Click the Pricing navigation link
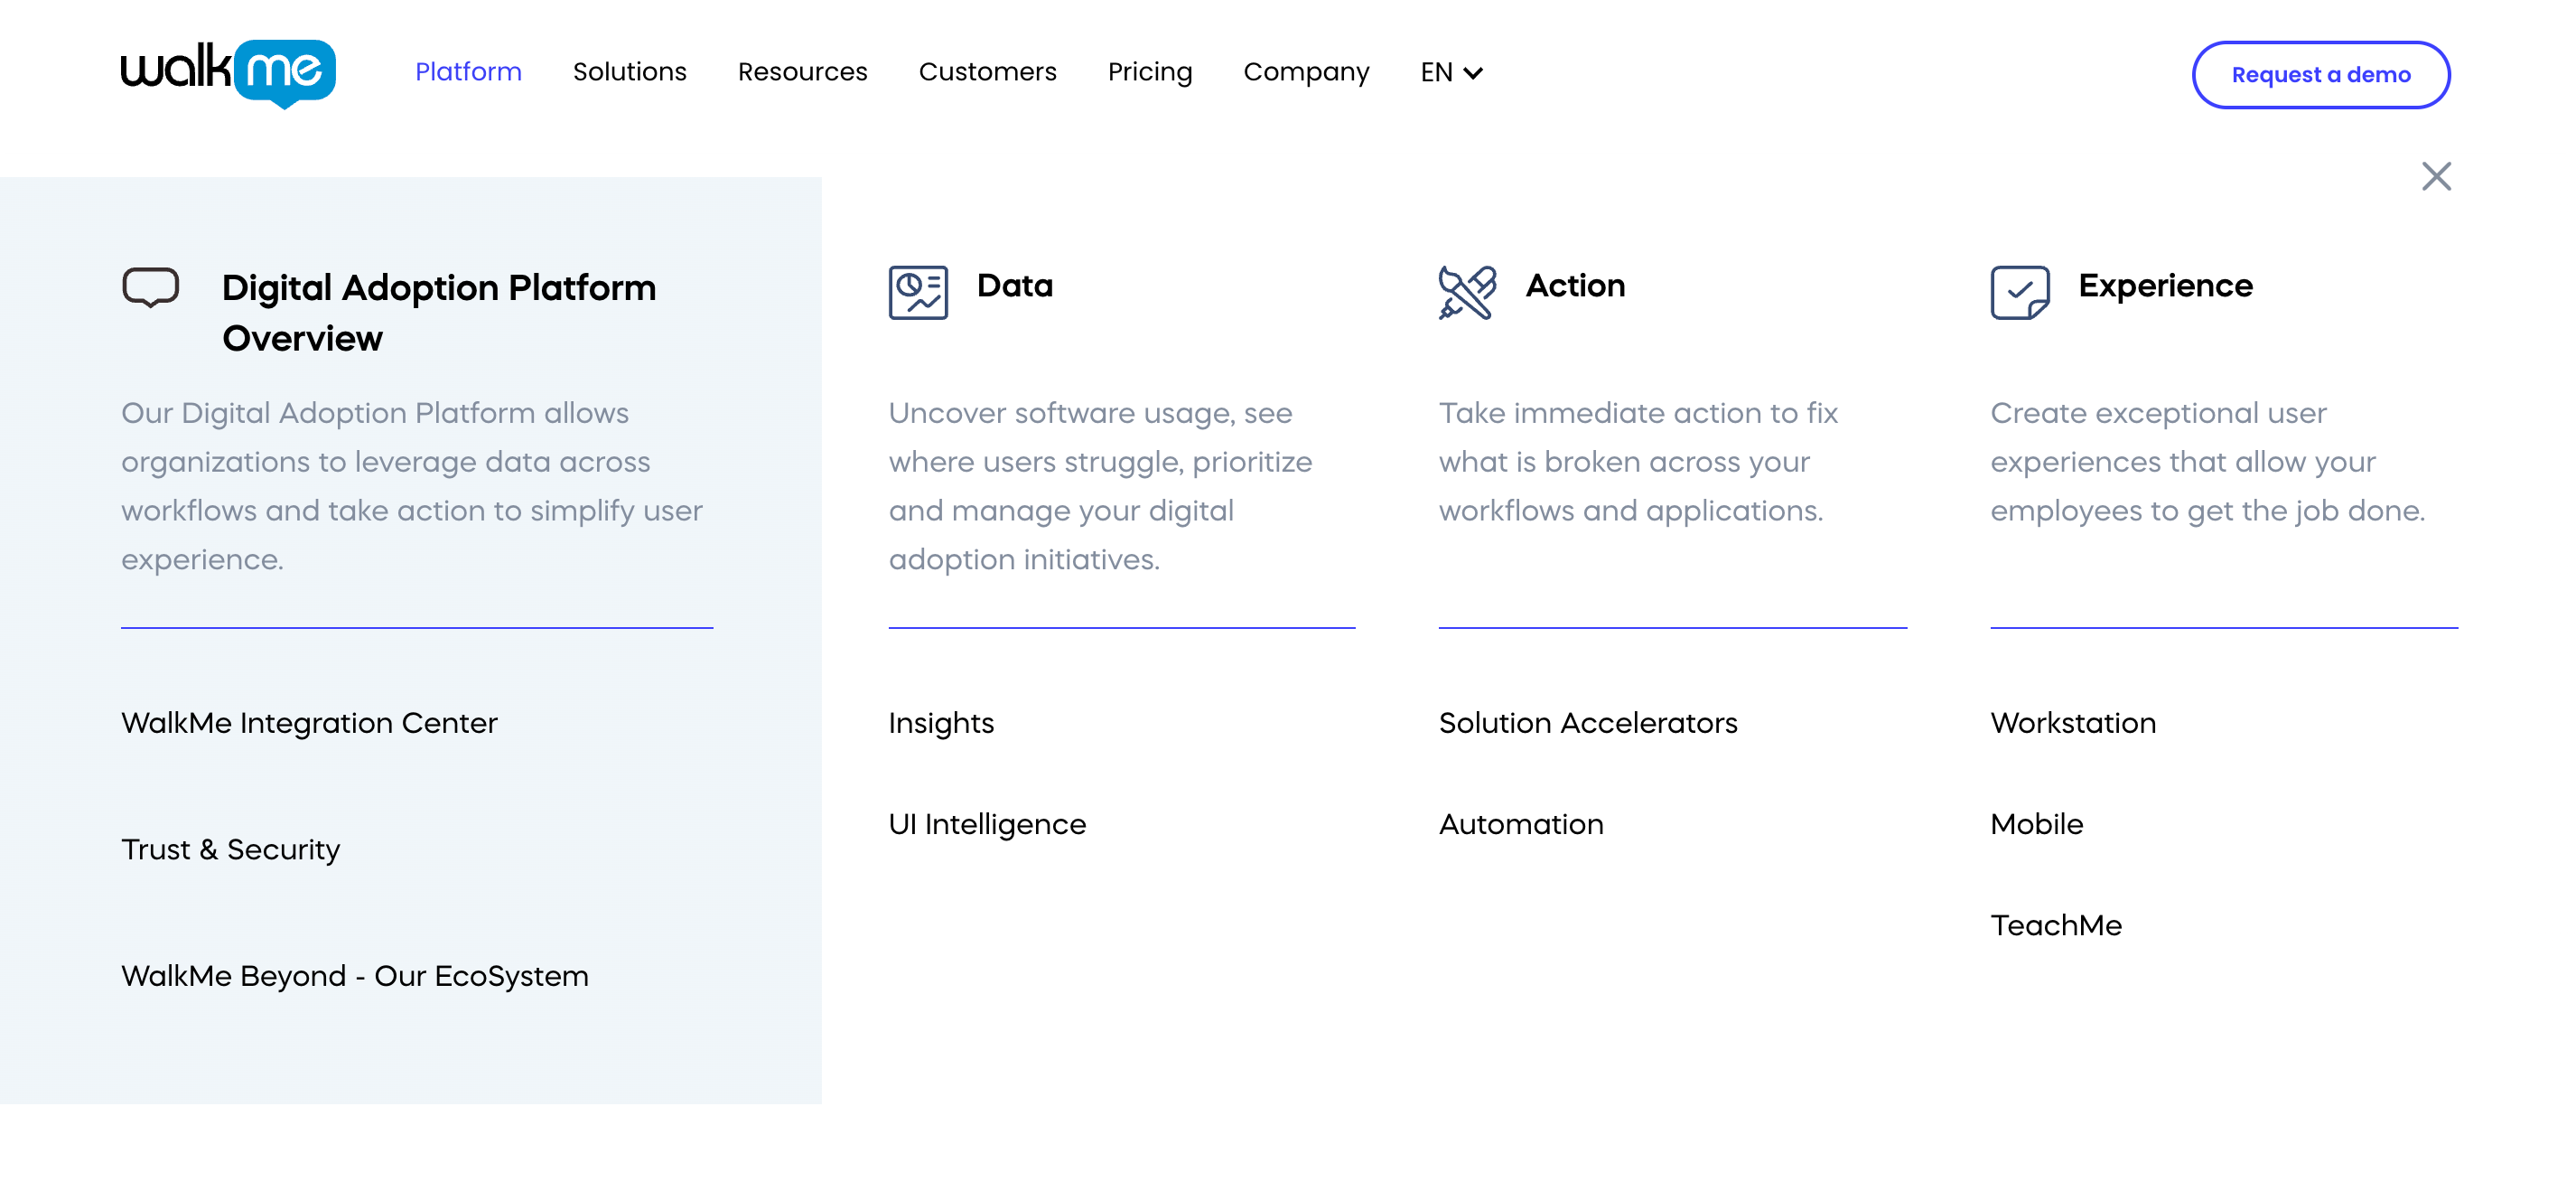Image resolution: width=2576 pixels, height=1191 pixels. [x=1150, y=72]
